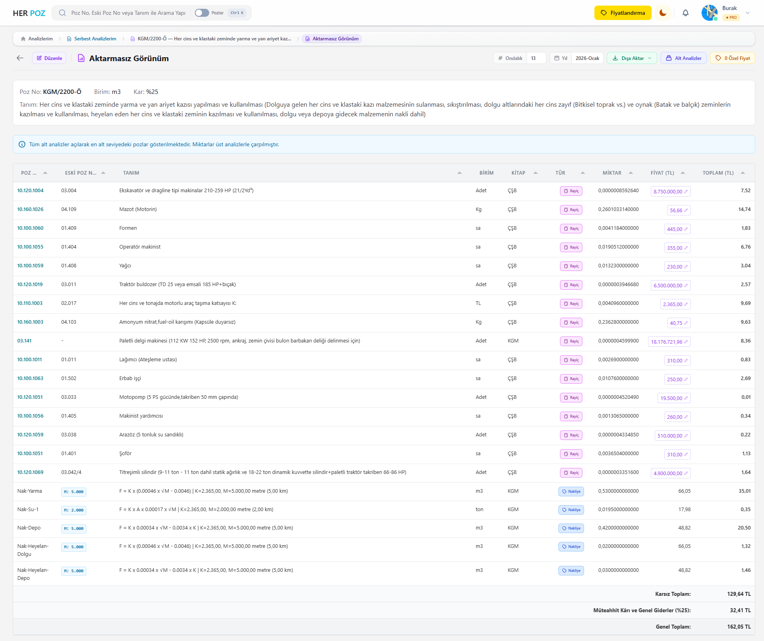Click the home icon in breadcrumb
The width and height of the screenshot is (764, 641).
click(23, 39)
